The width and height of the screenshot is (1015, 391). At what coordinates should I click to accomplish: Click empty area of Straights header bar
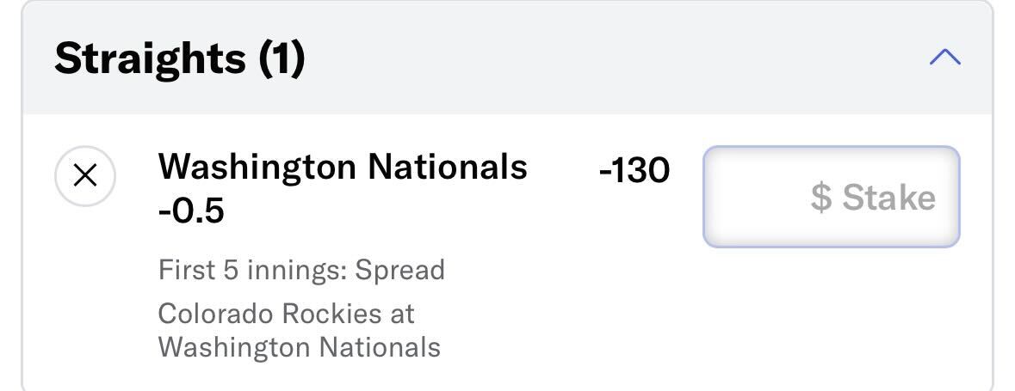coord(615,58)
